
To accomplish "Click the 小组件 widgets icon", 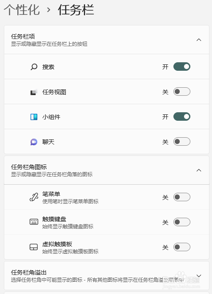I will 34,117.
